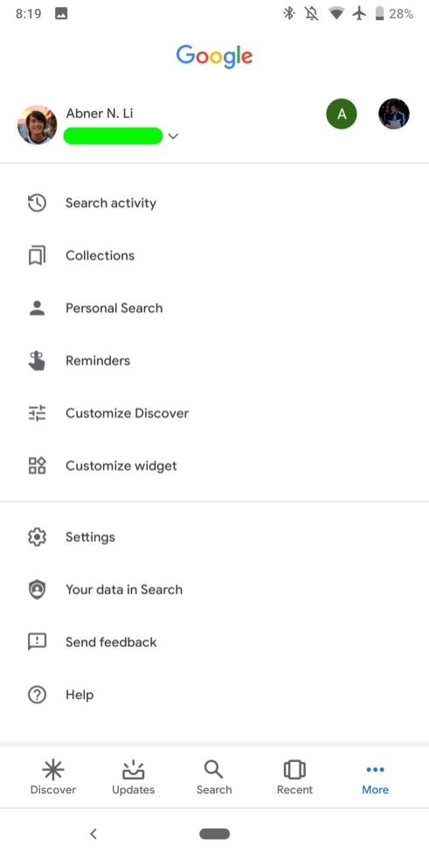Open Reminders finger-with-string icon
Image resolution: width=429 pixels, height=860 pixels.
[x=37, y=360]
